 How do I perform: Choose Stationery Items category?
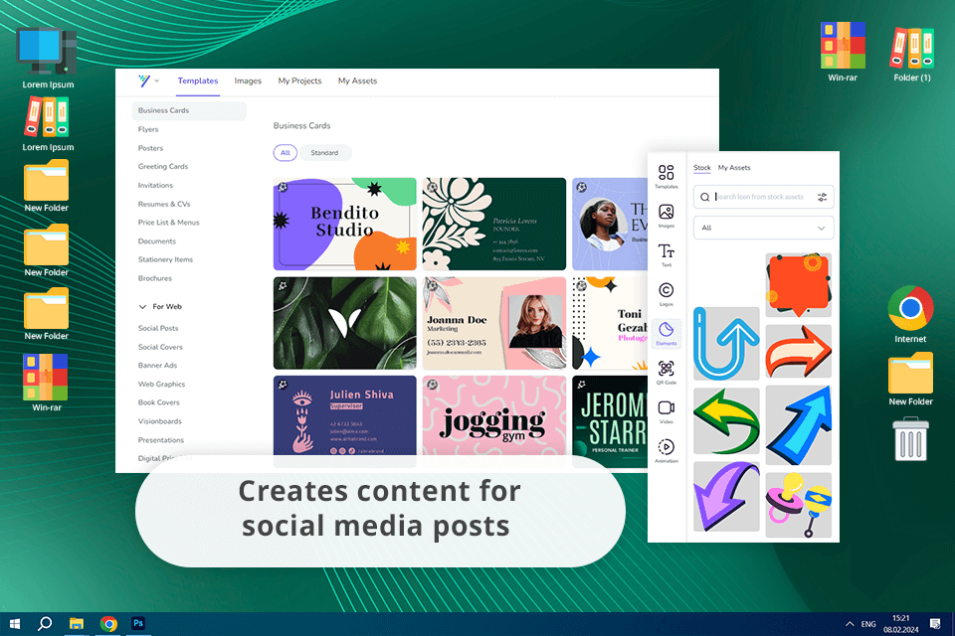point(166,260)
